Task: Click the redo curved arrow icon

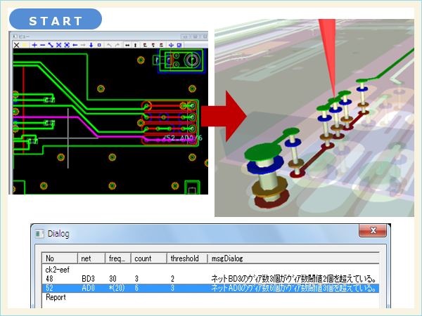Action: (x=117, y=45)
